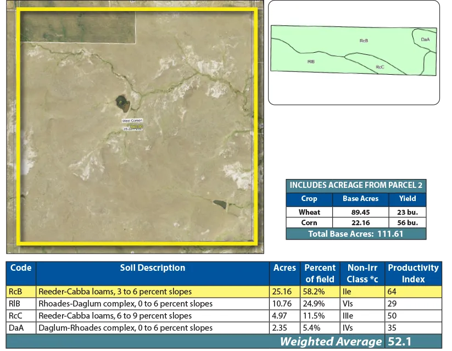Click the Total Base Acres summary row
Screen dimensions: 452x351
[356, 233]
